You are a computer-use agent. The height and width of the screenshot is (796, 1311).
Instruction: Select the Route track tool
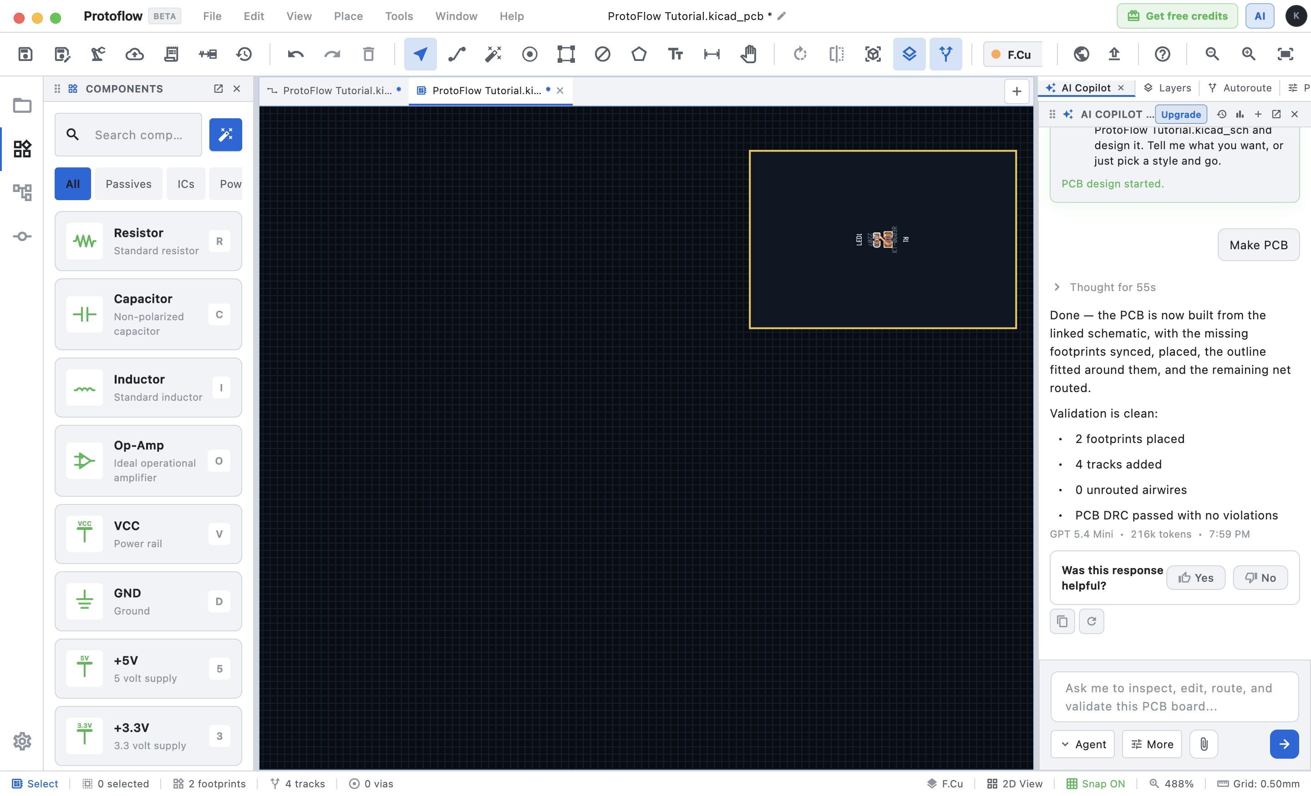click(457, 54)
